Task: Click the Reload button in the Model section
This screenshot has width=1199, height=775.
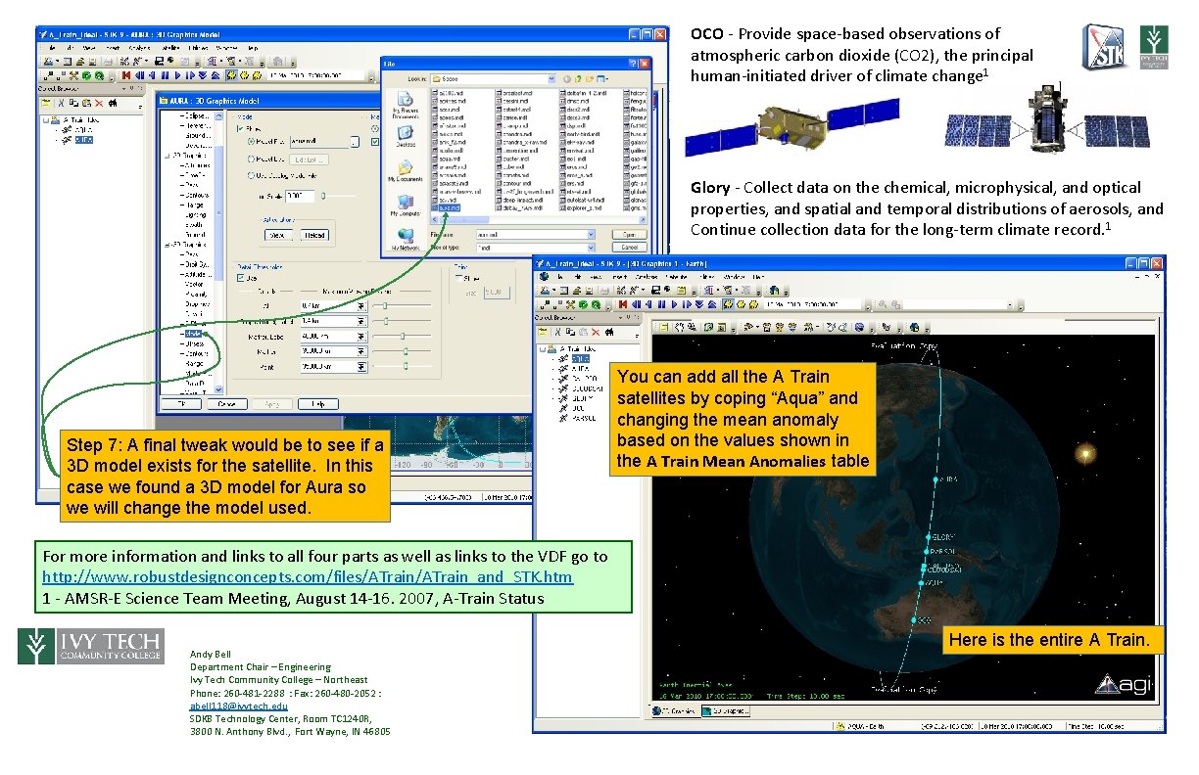Action: tap(314, 235)
